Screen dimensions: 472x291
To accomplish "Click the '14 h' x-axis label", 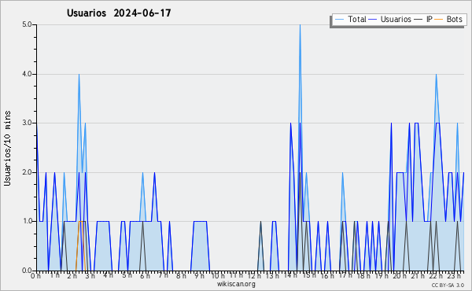I will tap(290, 275).
